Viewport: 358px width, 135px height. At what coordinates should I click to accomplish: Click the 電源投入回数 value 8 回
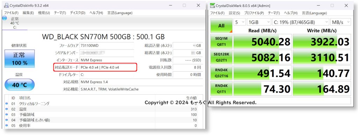coord(188,67)
